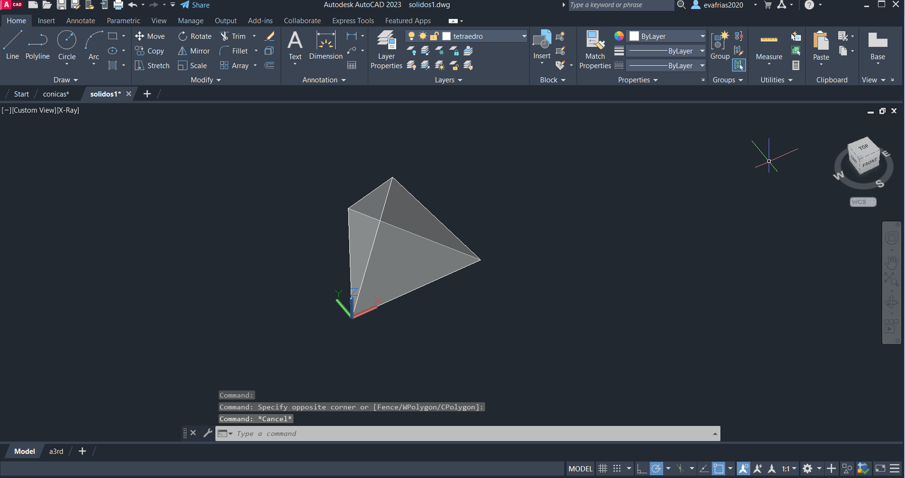Open the evafrias2020 account menu
This screenshot has height=478, width=905.
pyautogui.click(x=723, y=5)
